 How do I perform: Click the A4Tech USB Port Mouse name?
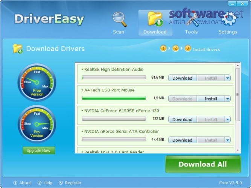(110, 90)
